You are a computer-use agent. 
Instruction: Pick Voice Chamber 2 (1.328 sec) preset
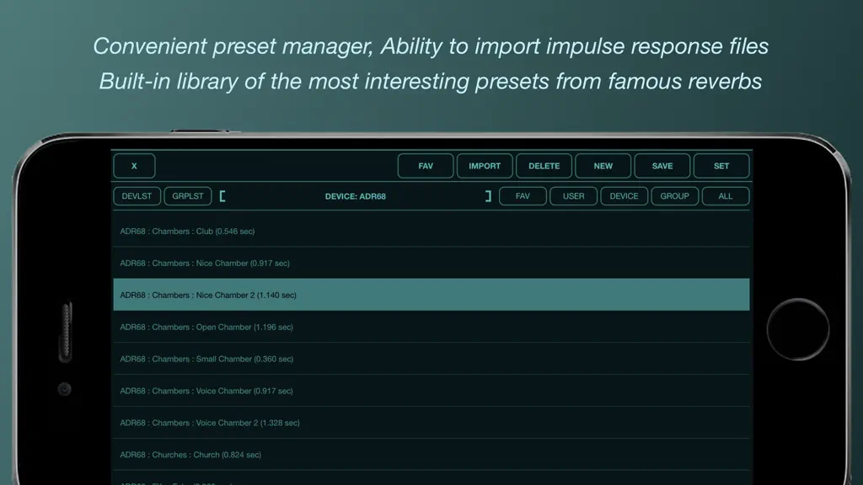tap(431, 423)
